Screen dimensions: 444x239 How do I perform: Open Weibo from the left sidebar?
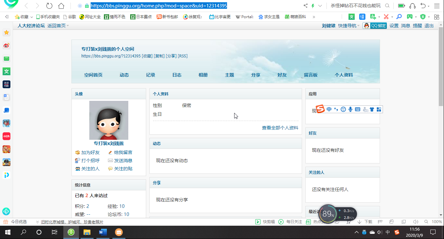point(6,46)
